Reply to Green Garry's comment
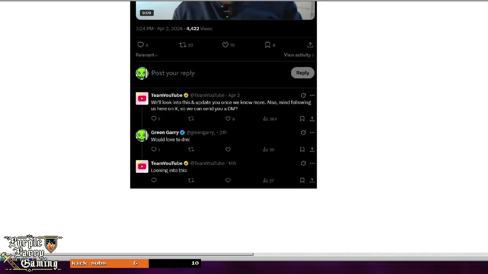 tap(154, 150)
